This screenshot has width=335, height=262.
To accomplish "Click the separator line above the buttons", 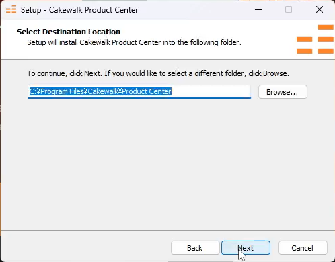I will click(167, 230).
